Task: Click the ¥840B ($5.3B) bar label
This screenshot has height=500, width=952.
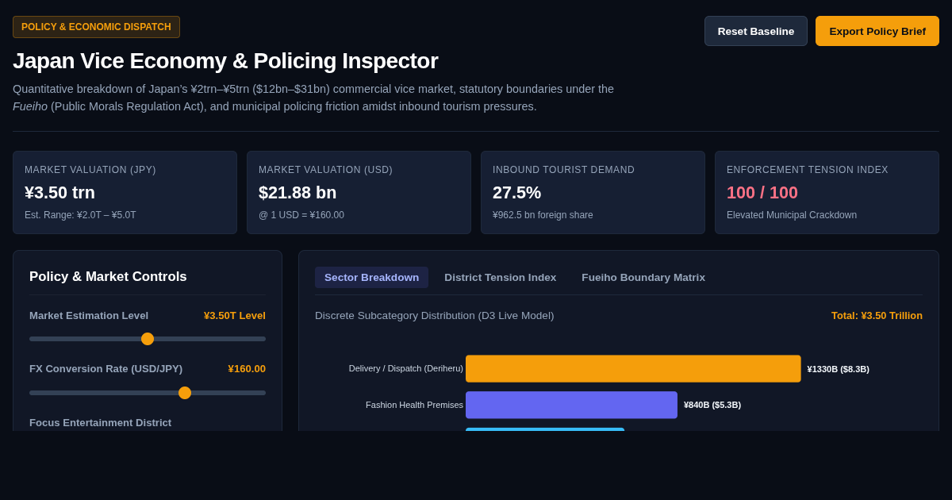Action: tap(712, 405)
